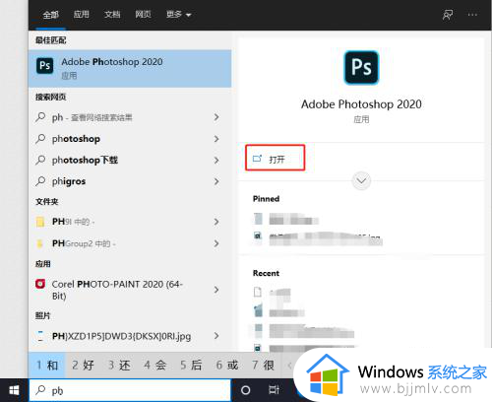Choose IME candidate 2 好

(83, 365)
